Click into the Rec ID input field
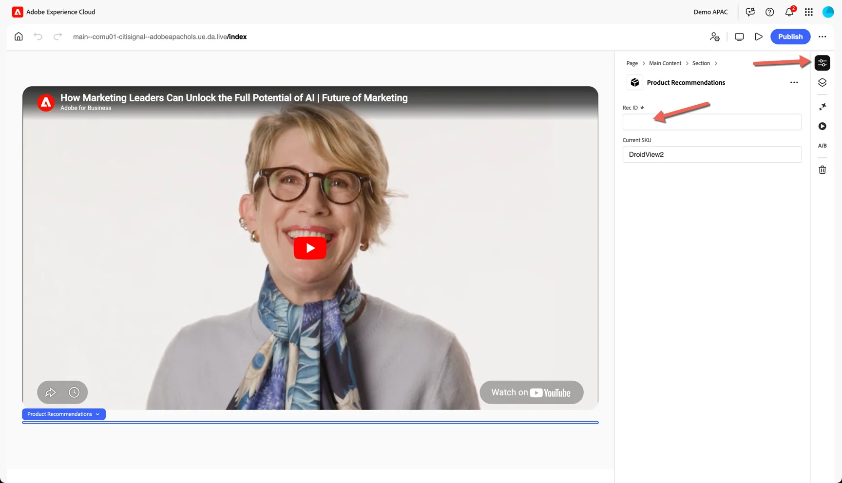Image resolution: width=842 pixels, height=483 pixels. pos(712,122)
